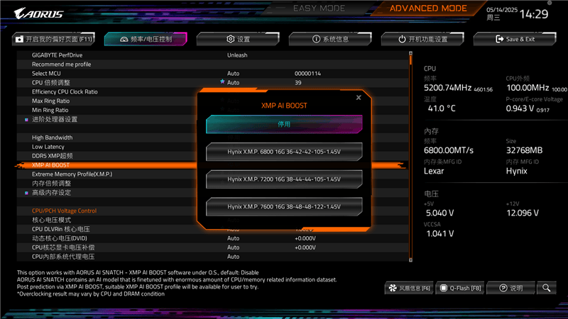Click Auto value for 动态核心电压(DVID)

233,238
